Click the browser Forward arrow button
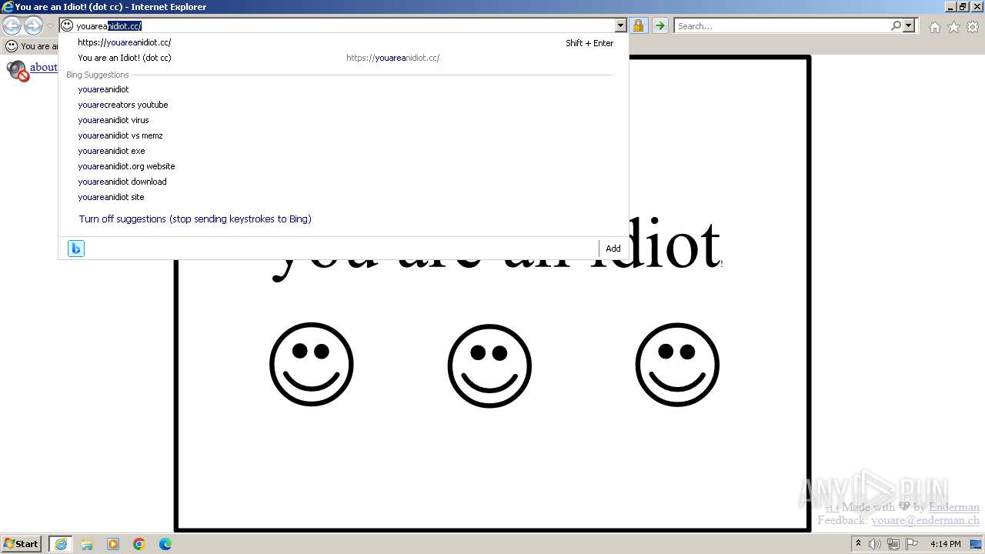 point(33,26)
